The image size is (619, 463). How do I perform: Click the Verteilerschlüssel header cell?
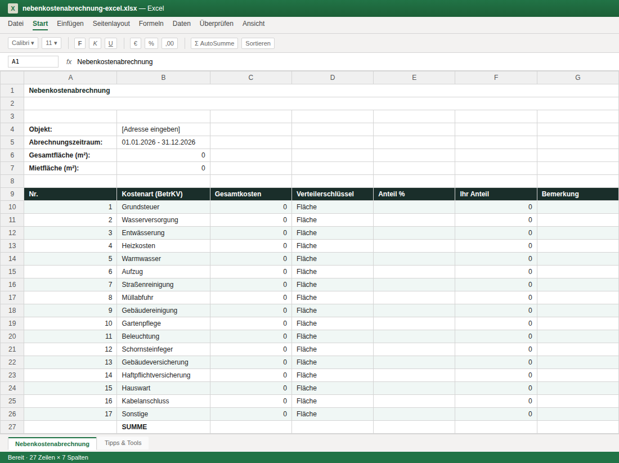click(x=333, y=194)
